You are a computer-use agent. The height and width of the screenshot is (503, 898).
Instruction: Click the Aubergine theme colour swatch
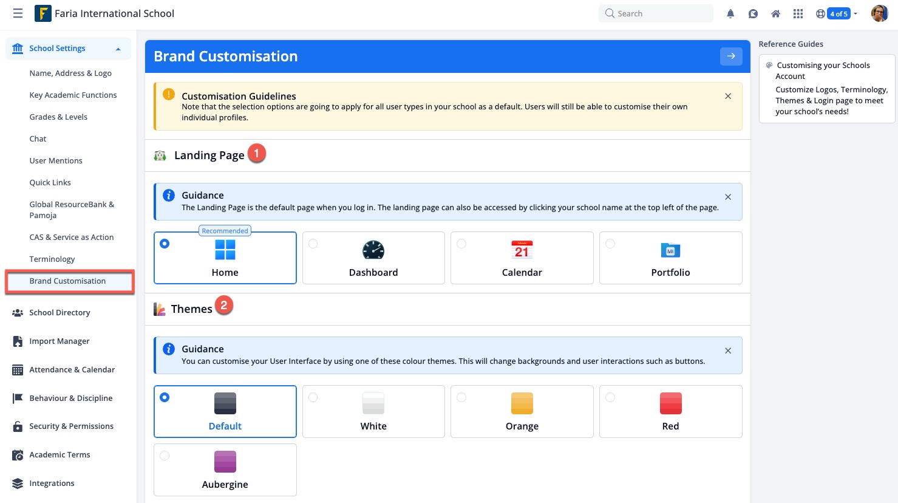(x=225, y=462)
